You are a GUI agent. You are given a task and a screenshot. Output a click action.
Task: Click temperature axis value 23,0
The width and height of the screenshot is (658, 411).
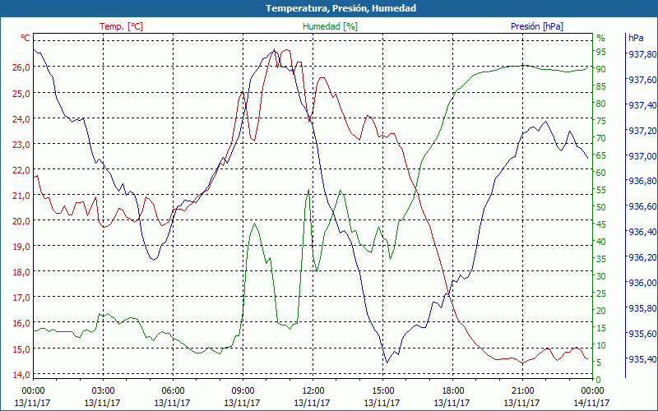[22, 145]
